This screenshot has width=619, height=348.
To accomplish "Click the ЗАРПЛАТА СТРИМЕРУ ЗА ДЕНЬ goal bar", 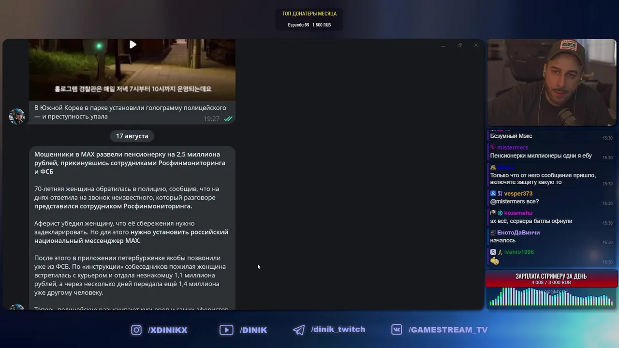I will click(551, 278).
